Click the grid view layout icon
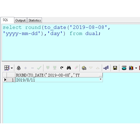The width and height of the screenshot is (140, 140). pos(7,68)
